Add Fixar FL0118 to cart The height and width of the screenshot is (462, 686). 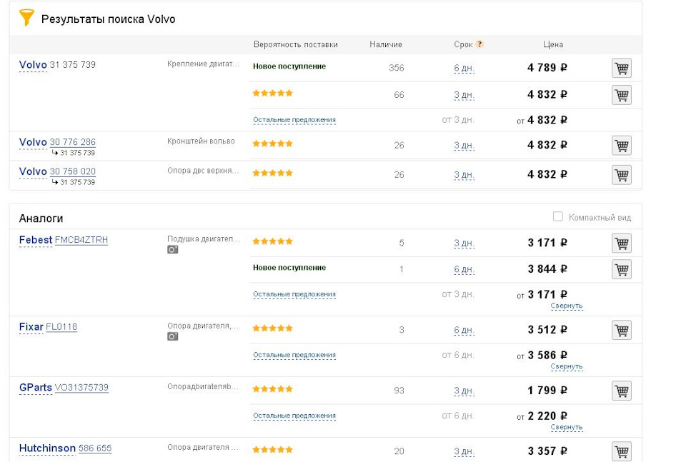621,331
